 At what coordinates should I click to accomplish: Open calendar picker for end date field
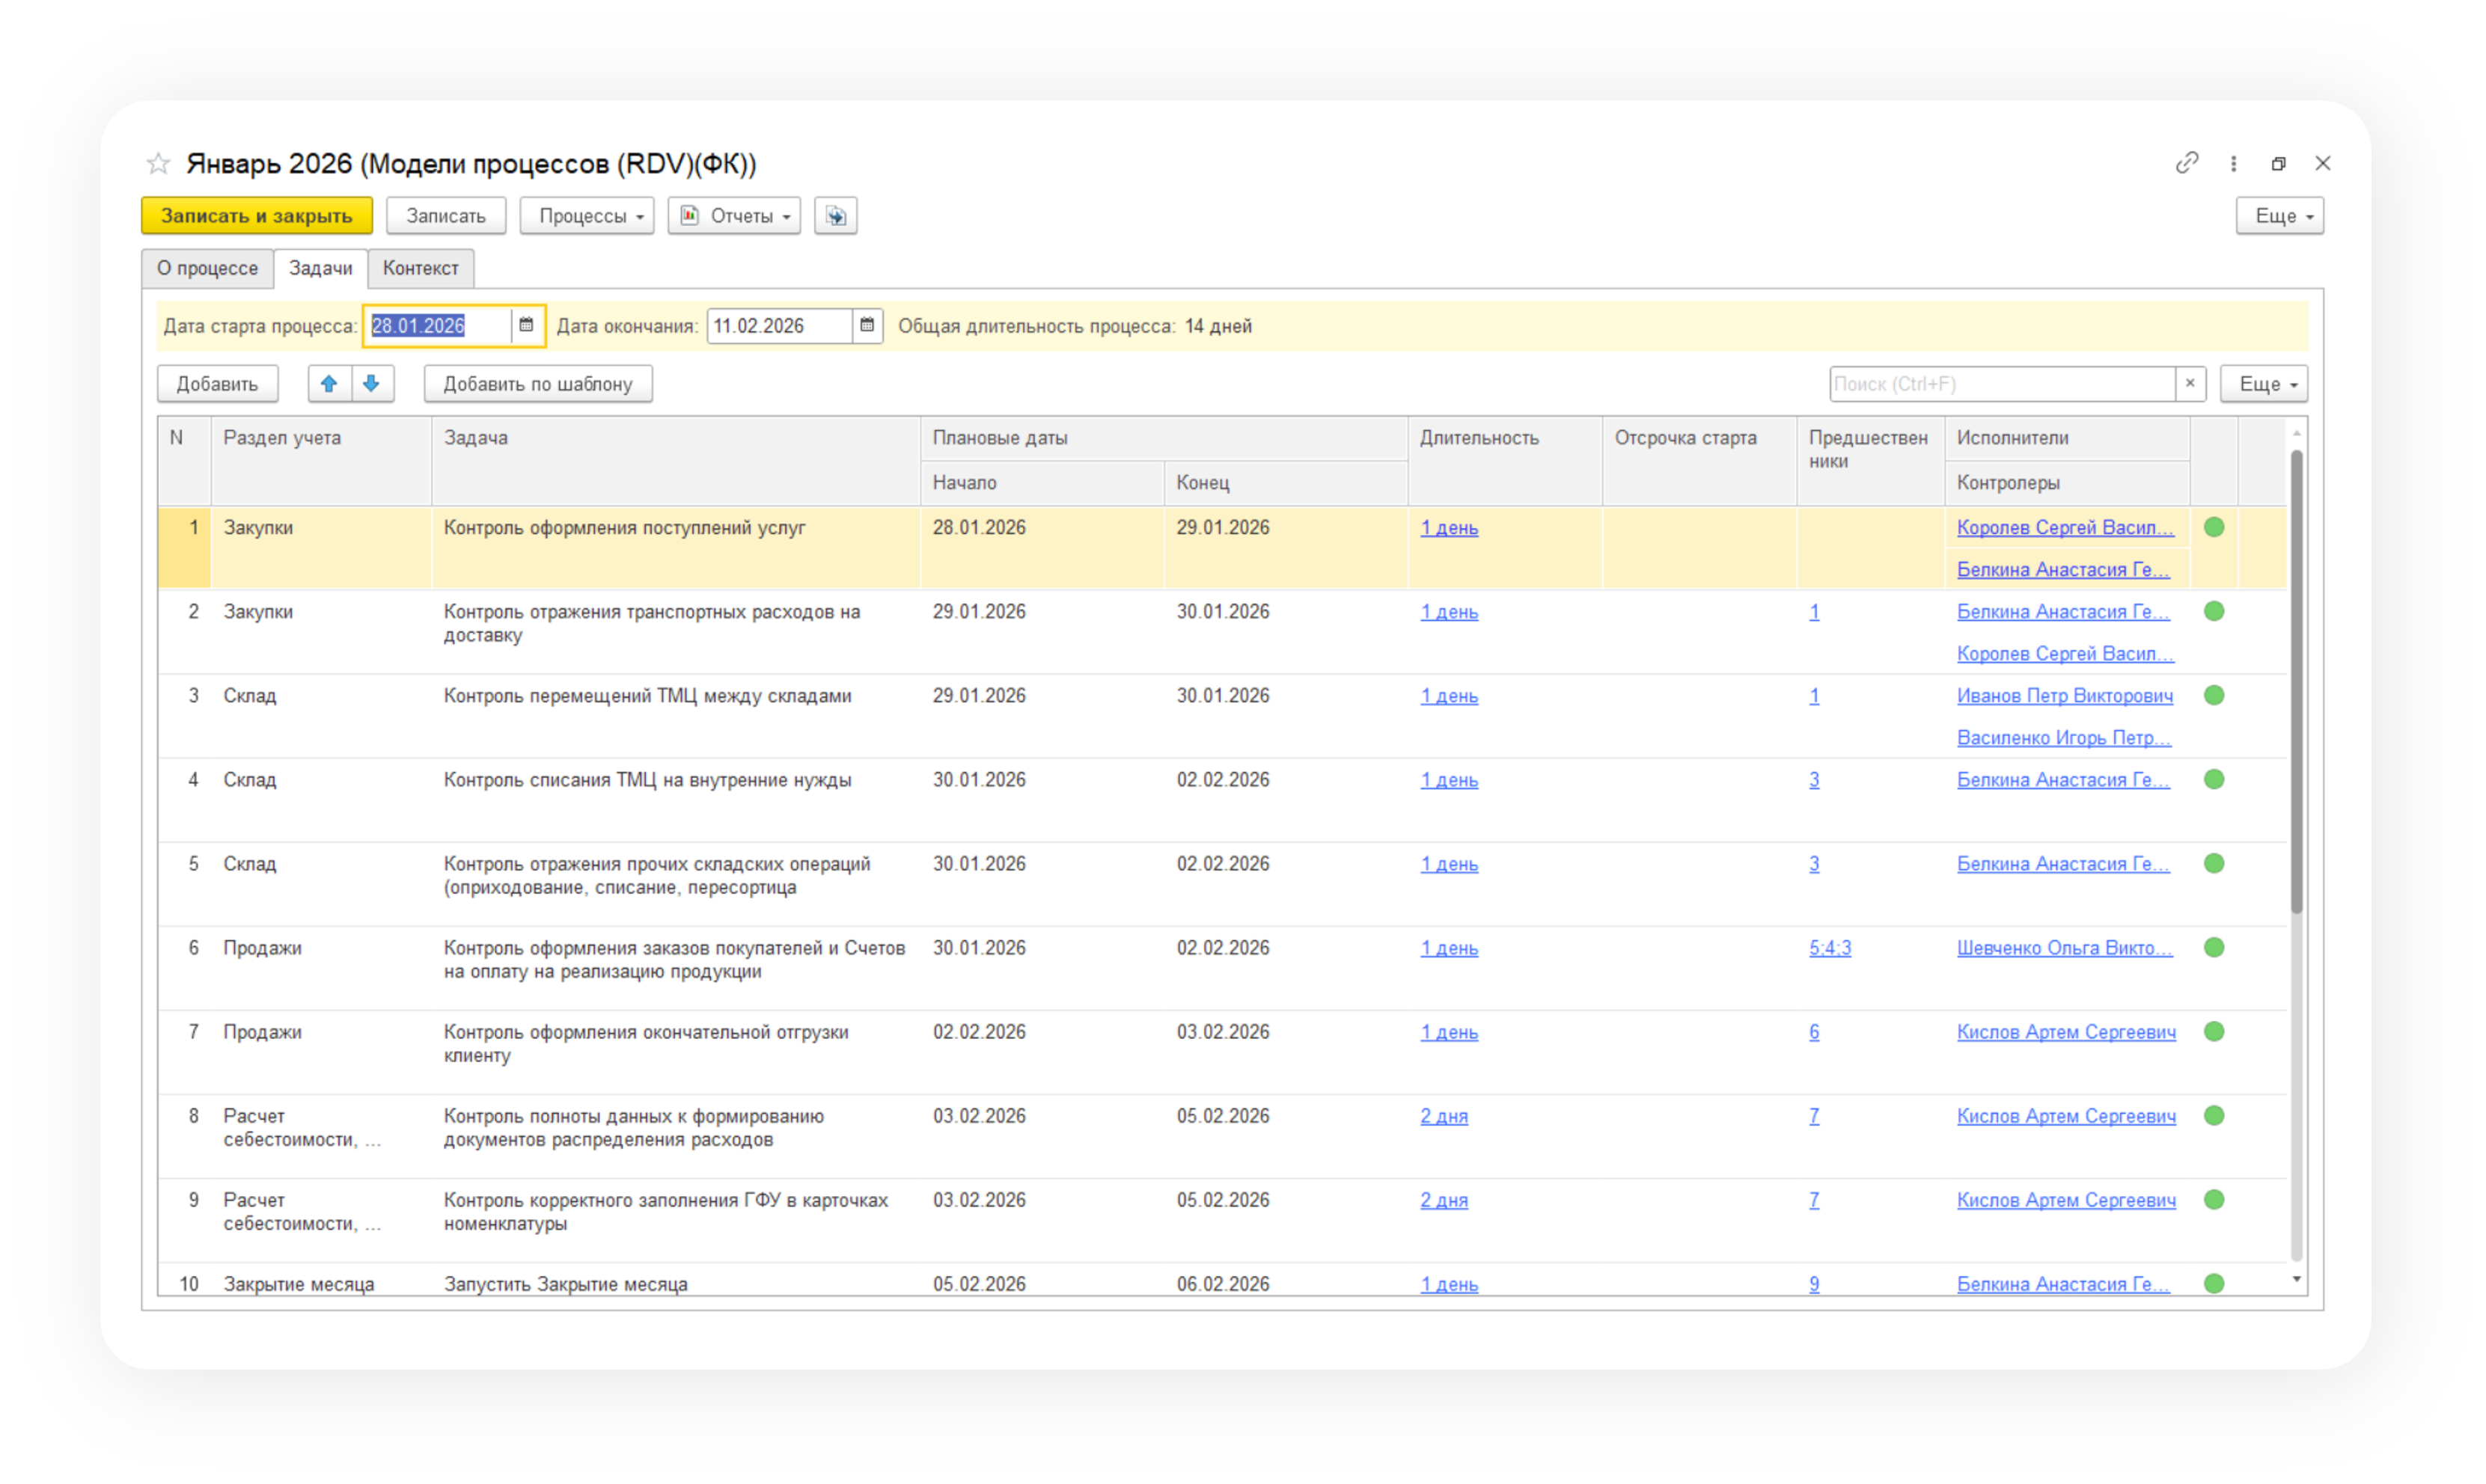tap(867, 325)
